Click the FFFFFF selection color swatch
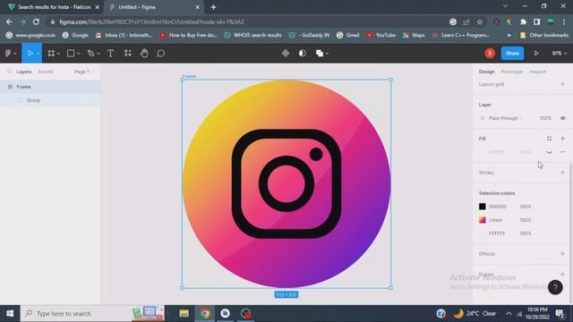This screenshot has height=322, width=573. (483, 233)
